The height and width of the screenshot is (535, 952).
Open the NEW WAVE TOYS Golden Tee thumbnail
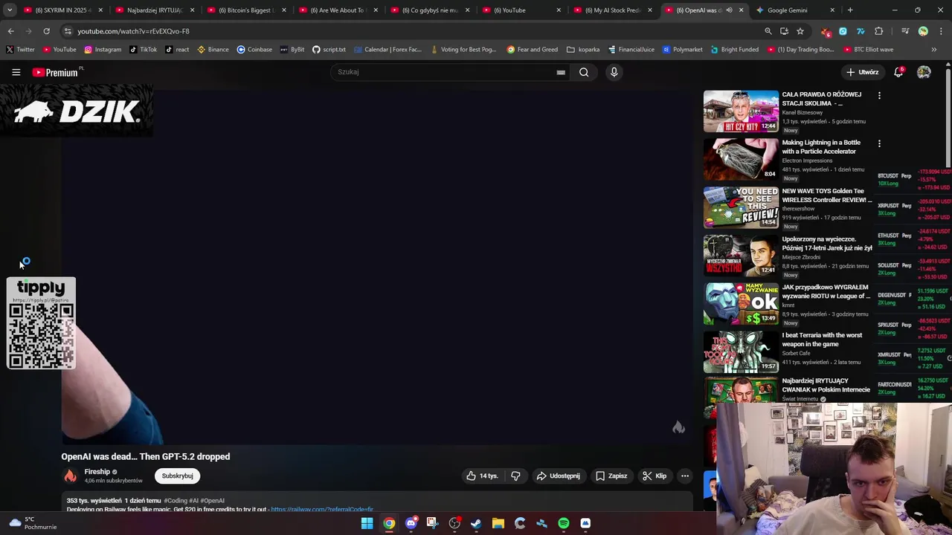tap(741, 207)
